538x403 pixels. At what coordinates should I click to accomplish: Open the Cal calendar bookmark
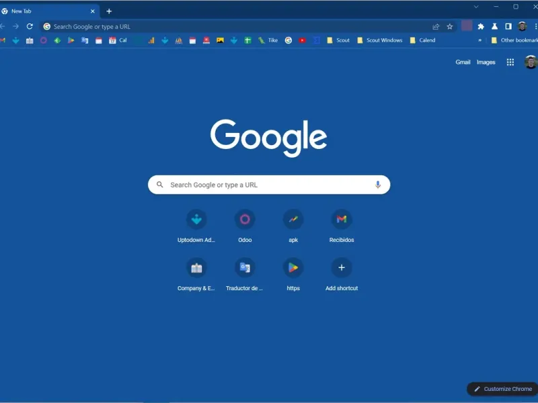pos(118,40)
